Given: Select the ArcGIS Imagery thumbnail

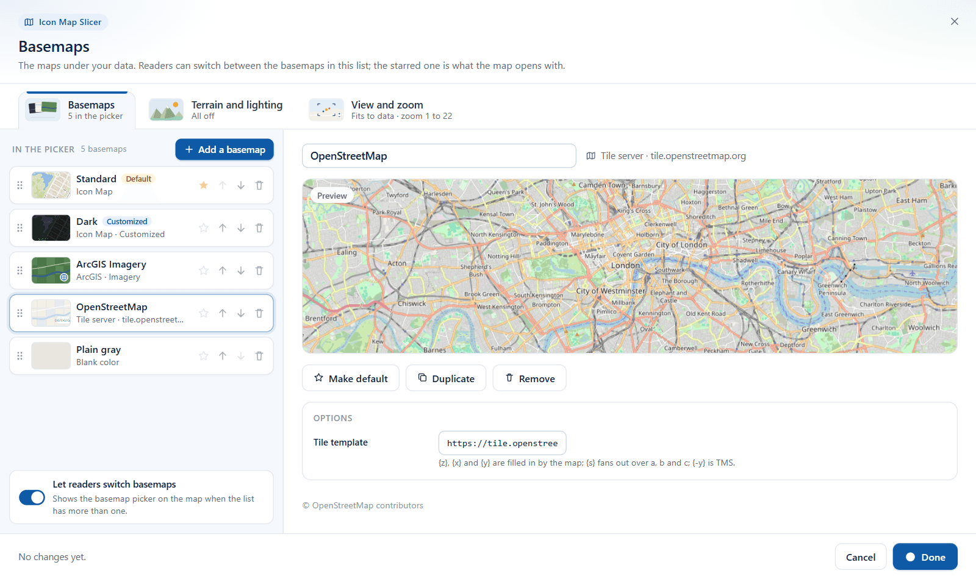Looking at the screenshot, I should [51, 271].
